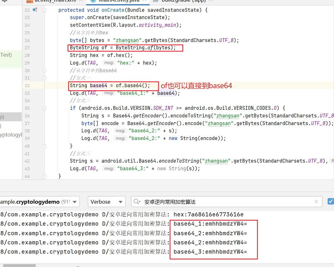The height and width of the screenshot is (267, 334).
Task: Click the 'hex:7a68616e6773616e' log line
Action: [x=209, y=214]
